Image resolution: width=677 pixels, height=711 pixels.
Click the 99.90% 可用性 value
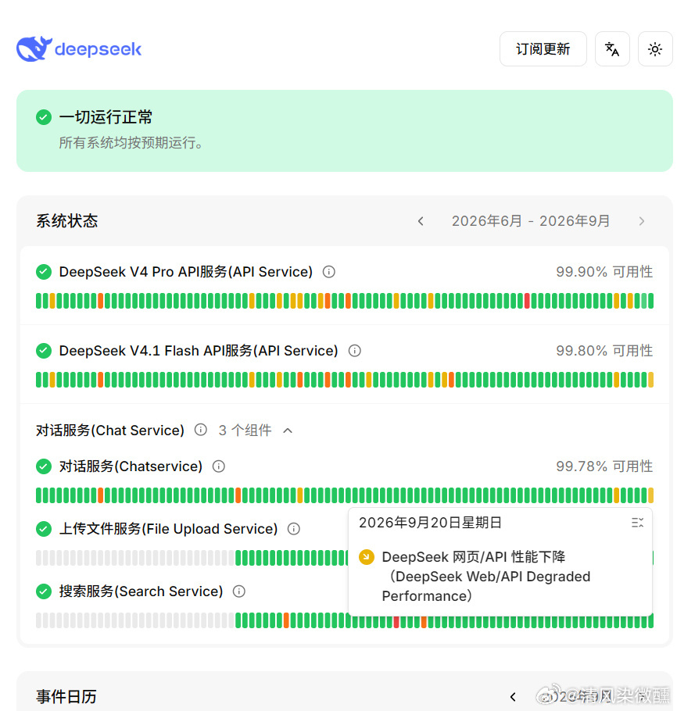604,272
